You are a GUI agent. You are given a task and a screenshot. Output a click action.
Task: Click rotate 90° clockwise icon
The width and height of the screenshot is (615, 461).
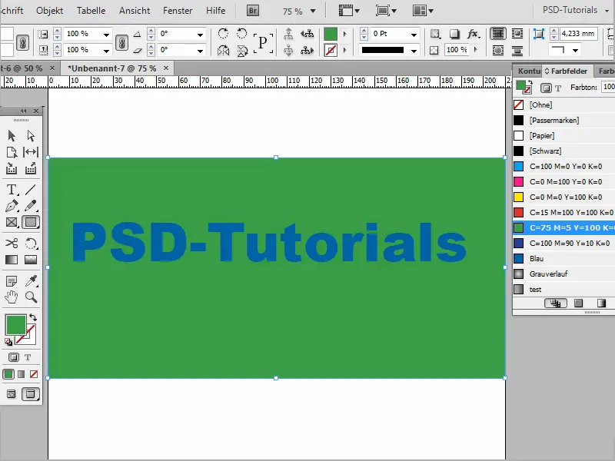223,33
